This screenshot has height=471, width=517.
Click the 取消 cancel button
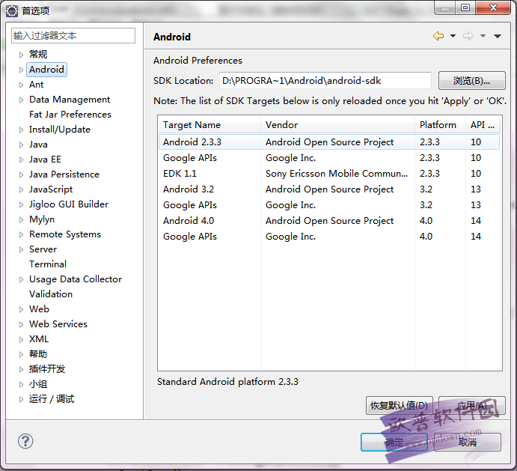point(468,442)
